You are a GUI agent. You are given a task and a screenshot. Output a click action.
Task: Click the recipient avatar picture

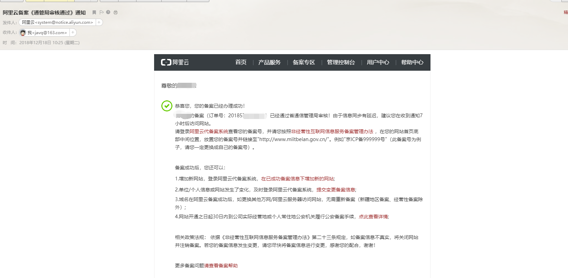coord(23,32)
